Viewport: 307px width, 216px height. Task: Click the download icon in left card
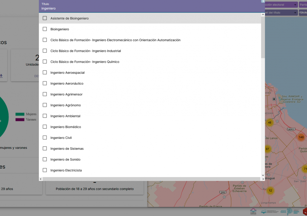click(x=1, y=76)
